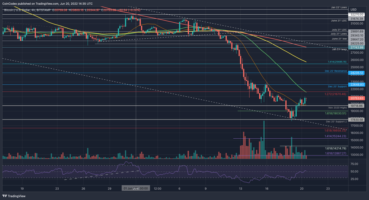Click the blue 24235.12 price label

(x=356, y=73)
